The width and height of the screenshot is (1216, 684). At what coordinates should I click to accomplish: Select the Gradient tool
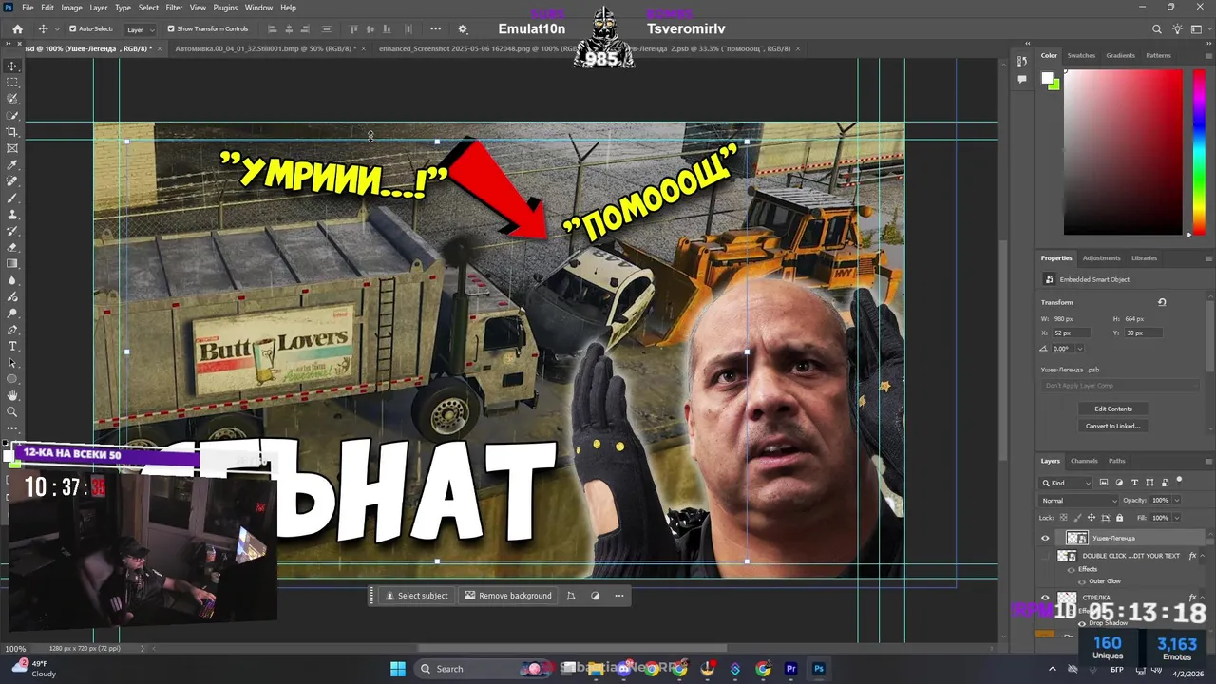tap(12, 264)
